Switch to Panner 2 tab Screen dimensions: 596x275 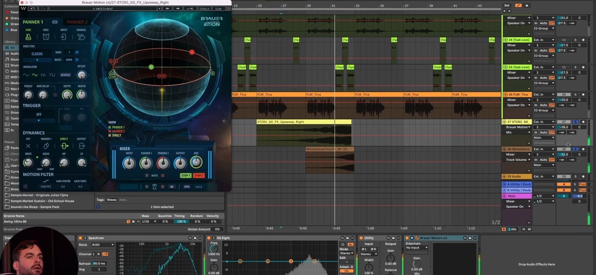point(77,22)
